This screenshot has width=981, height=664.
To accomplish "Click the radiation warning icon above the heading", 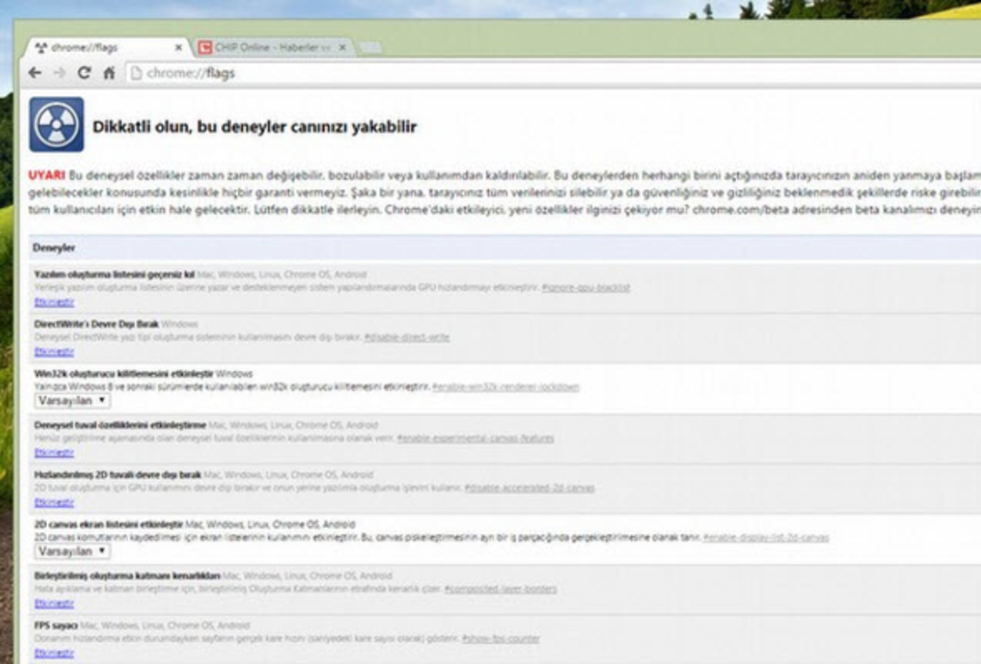I will pyautogui.click(x=54, y=122).
